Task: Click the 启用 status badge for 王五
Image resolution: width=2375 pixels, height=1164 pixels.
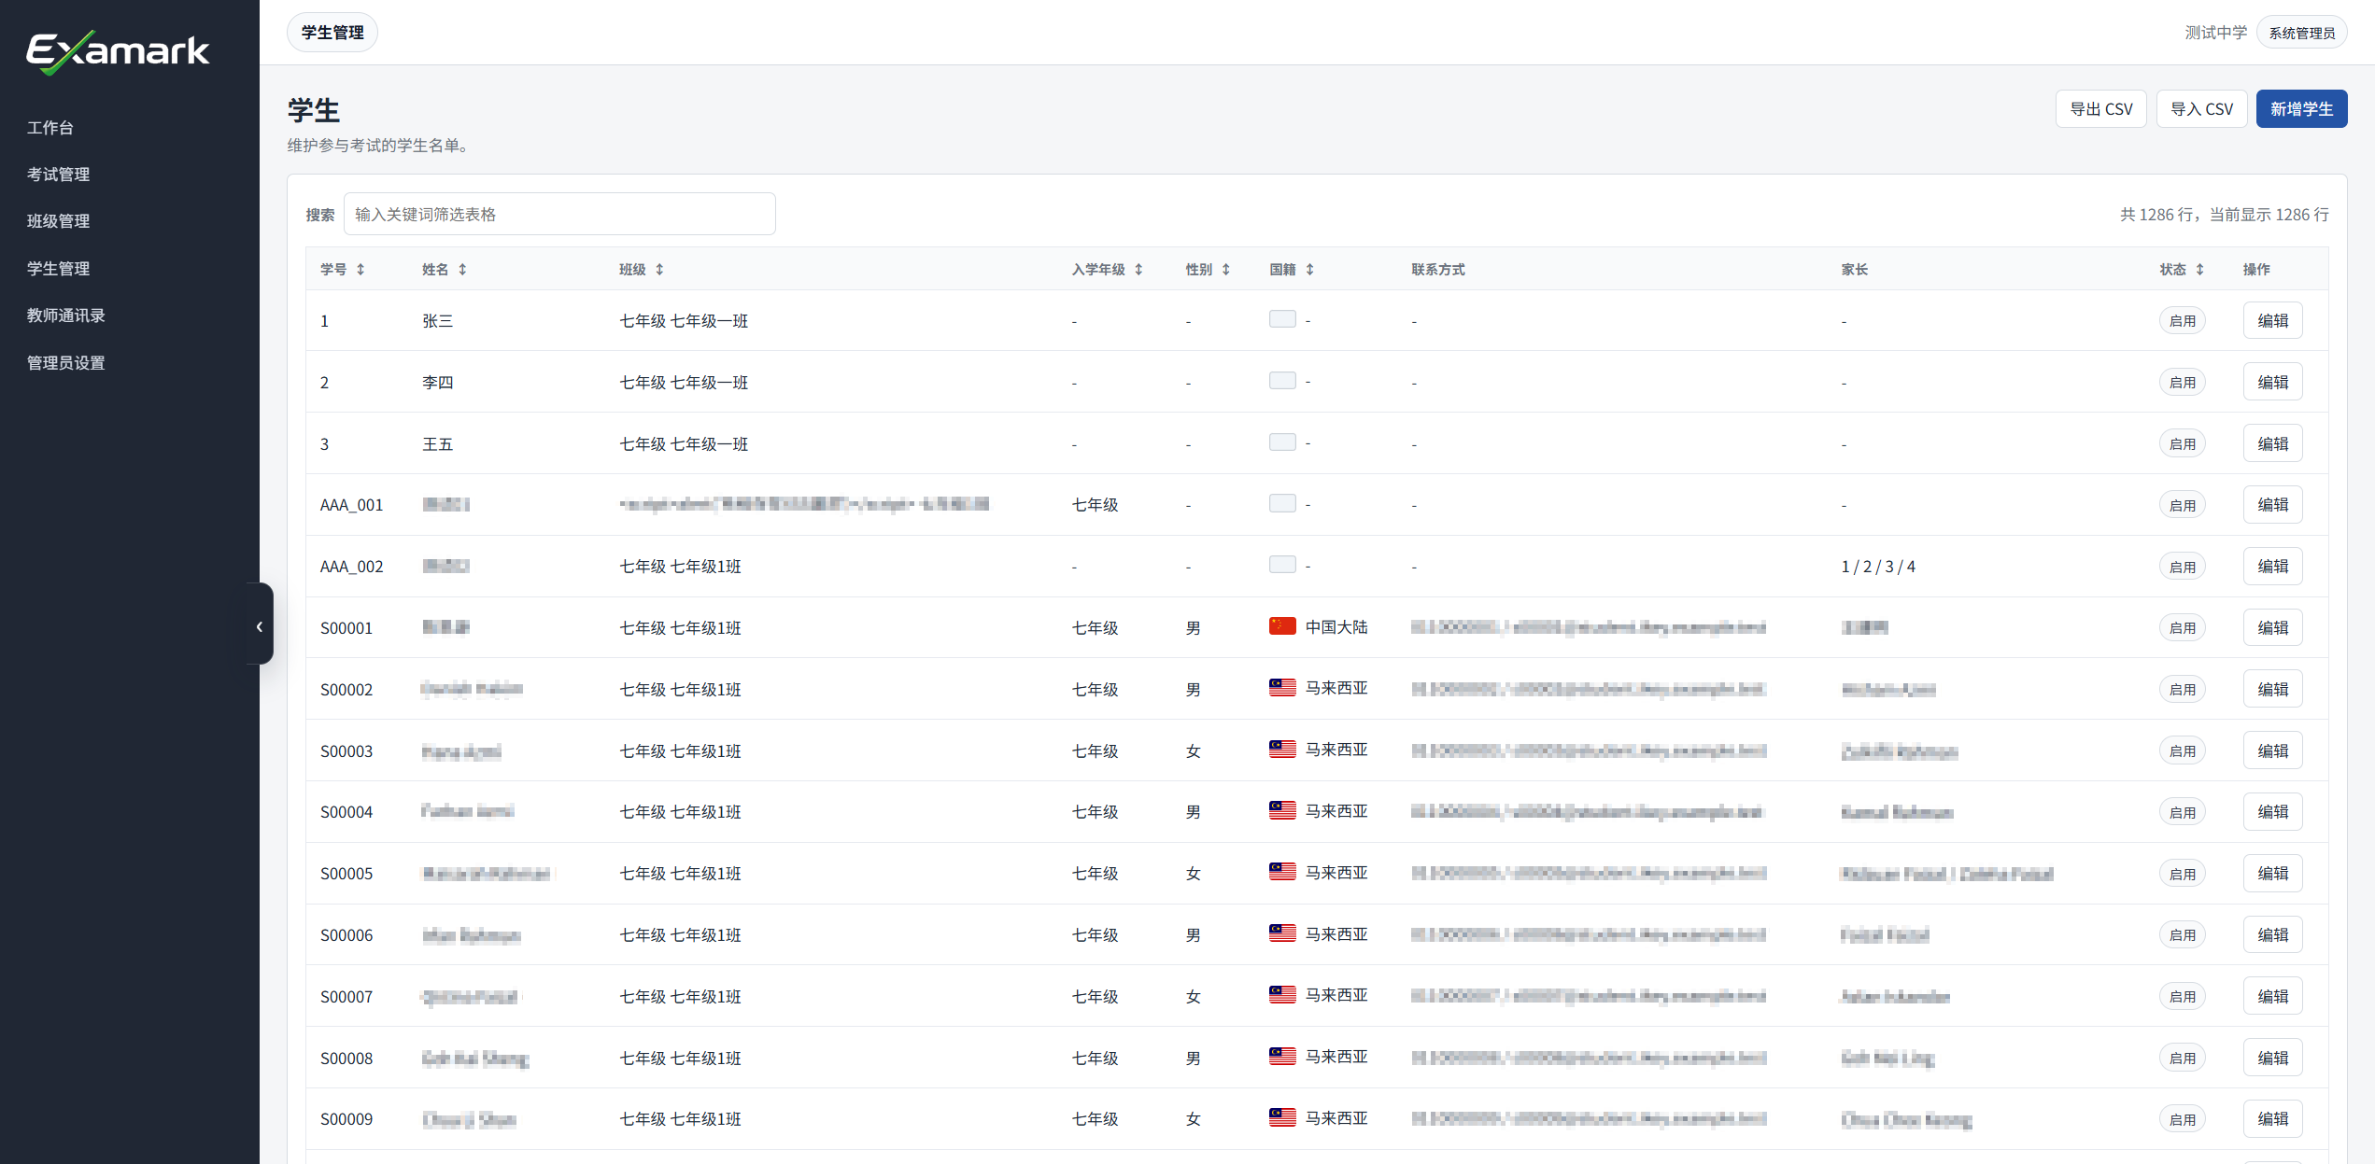Action: 2182,444
